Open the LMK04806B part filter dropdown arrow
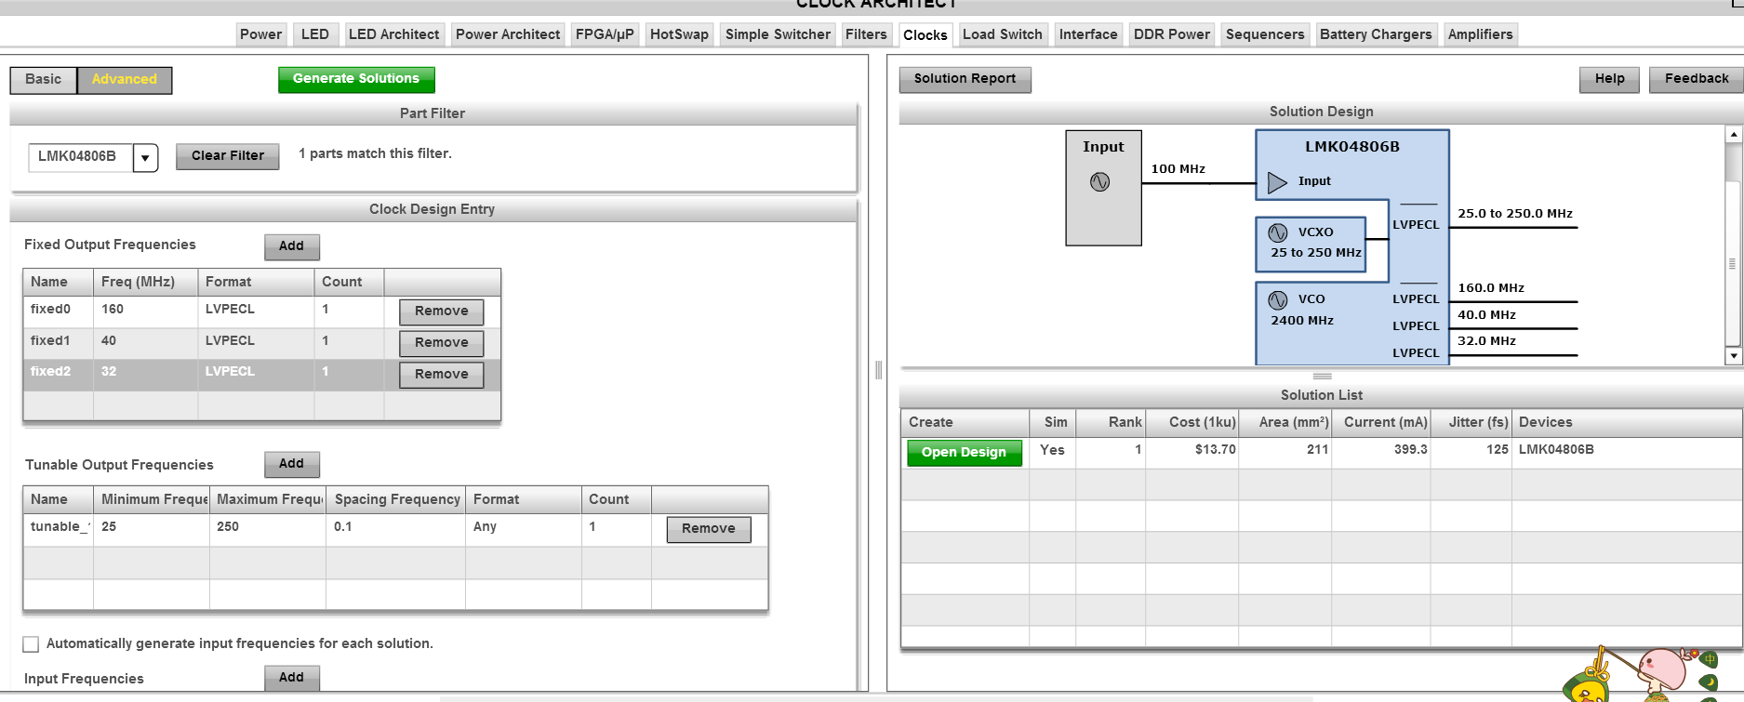The width and height of the screenshot is (1744, 702). click(145, 157)
